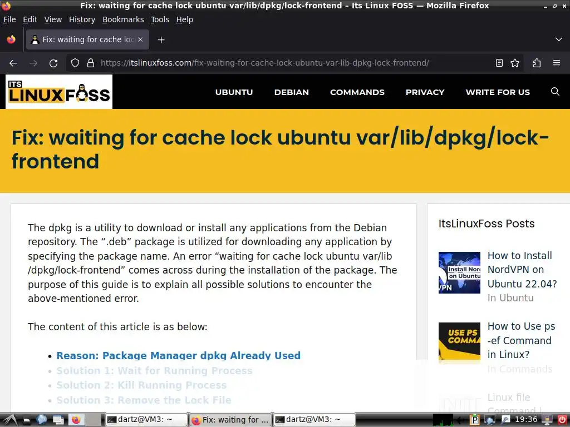
Task: Expand the list all tabs chevron
Action: click(x=559, y=39)
